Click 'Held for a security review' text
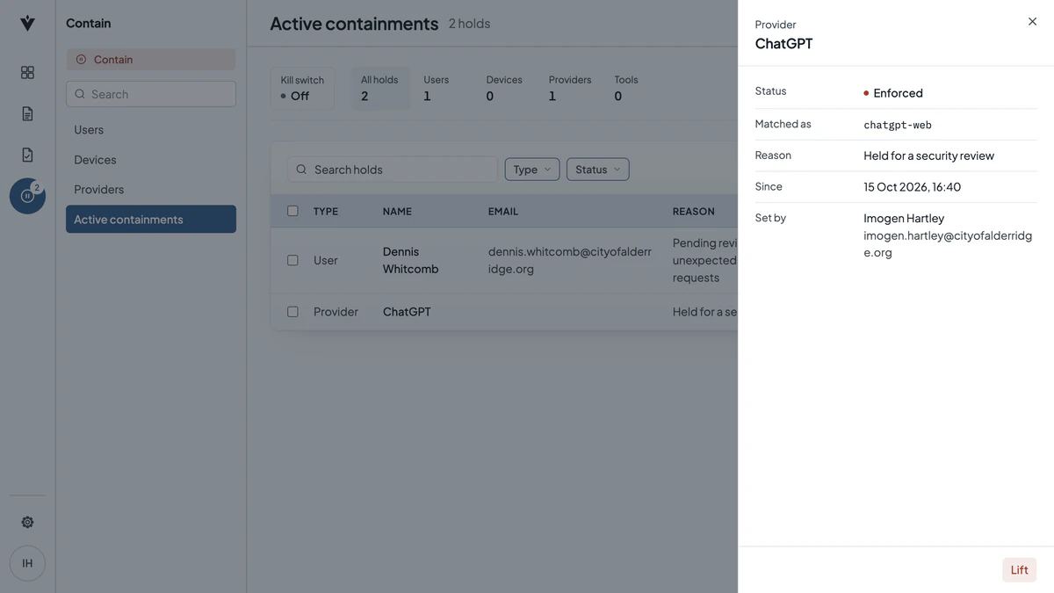The width and height of the screenshot is (1054, 593). coord(929,155)
